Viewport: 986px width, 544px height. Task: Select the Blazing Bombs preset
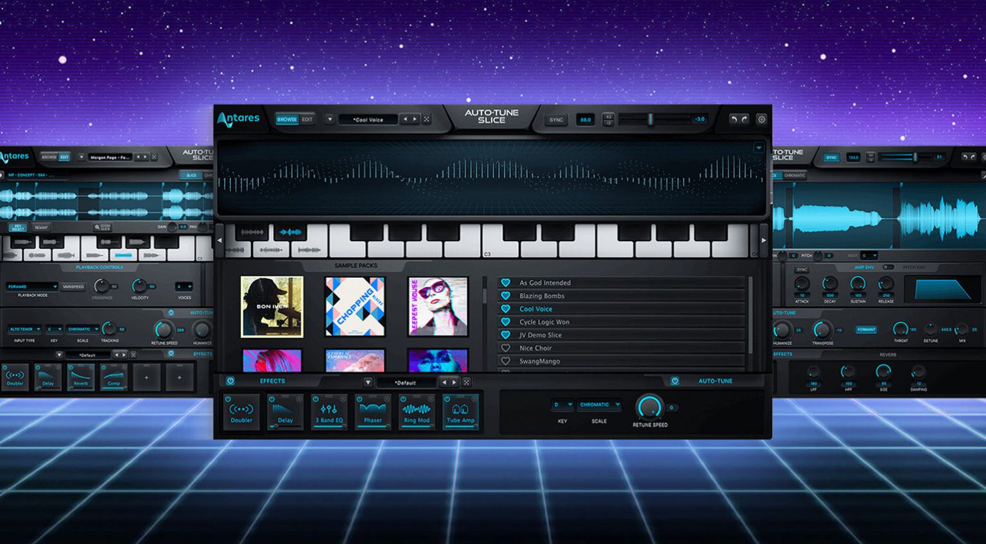(x=542, y=296)
